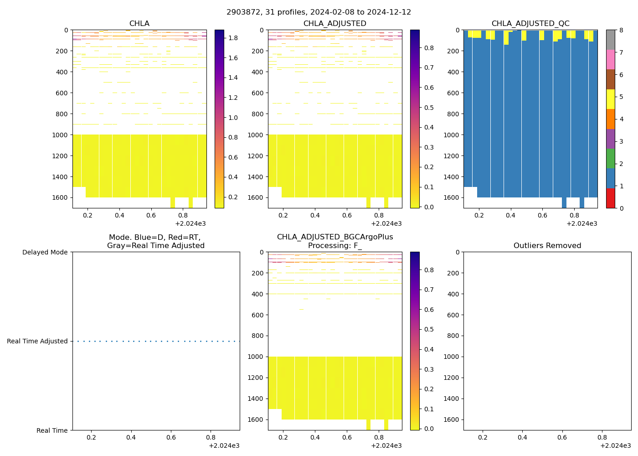The width and height of the screenshot is (638, 456).
Task: Select the gray top segment of QC colorbar
Action: point(610,40)
